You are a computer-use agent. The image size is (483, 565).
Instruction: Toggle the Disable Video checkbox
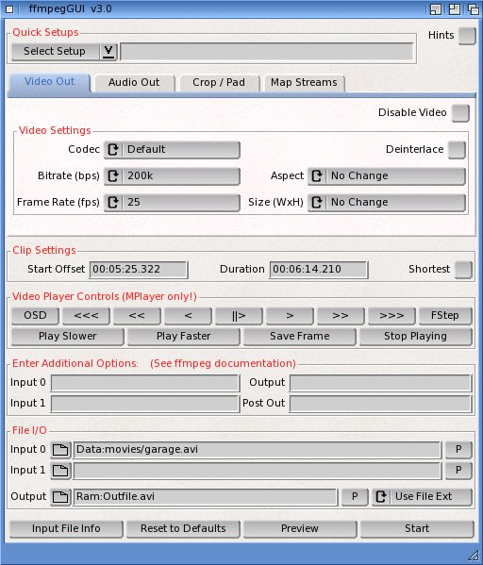coord(460,113)
